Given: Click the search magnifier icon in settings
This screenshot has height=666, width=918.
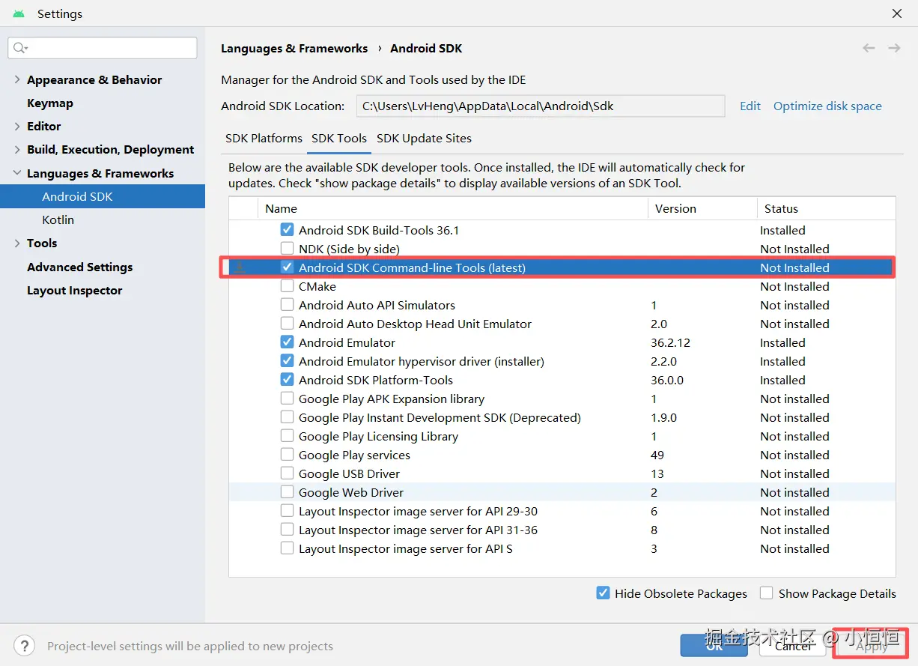Looking at the screenshot, I should click(x=20, y=48).
